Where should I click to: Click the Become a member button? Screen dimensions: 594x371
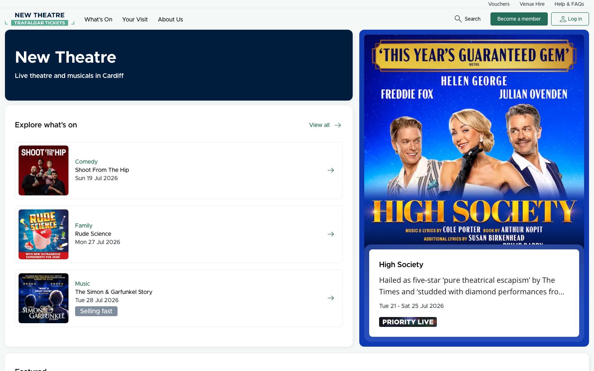(x=519, y=19)
